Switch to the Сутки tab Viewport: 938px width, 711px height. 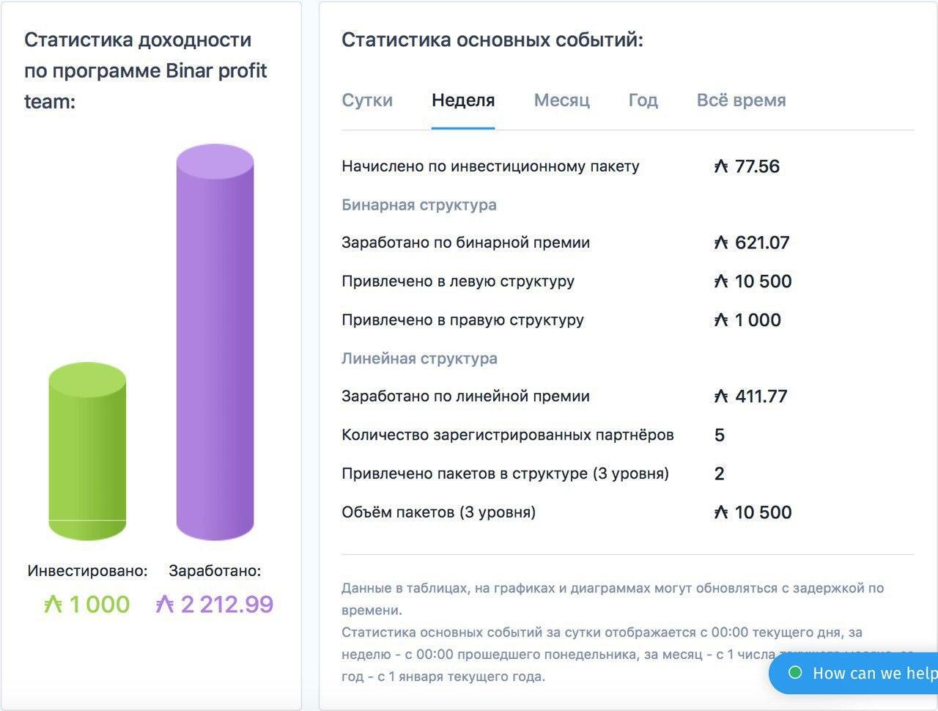[367, 100]
